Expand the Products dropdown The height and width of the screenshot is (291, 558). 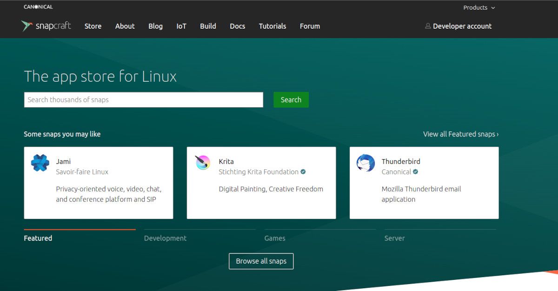479,7
